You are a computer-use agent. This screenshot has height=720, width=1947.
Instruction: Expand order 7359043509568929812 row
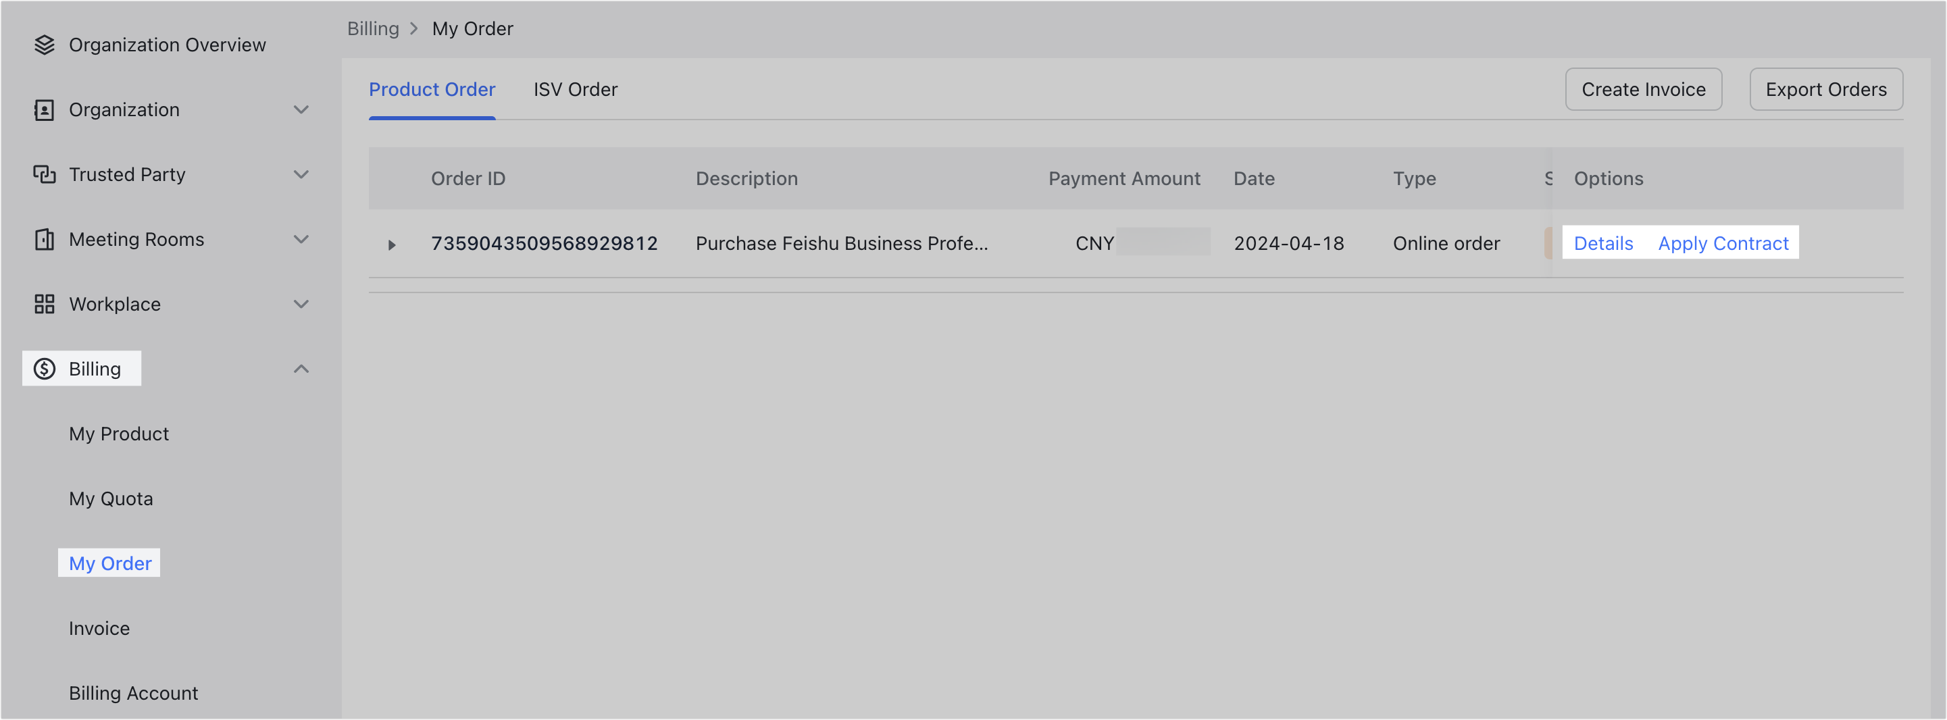(x=392, y=243)
